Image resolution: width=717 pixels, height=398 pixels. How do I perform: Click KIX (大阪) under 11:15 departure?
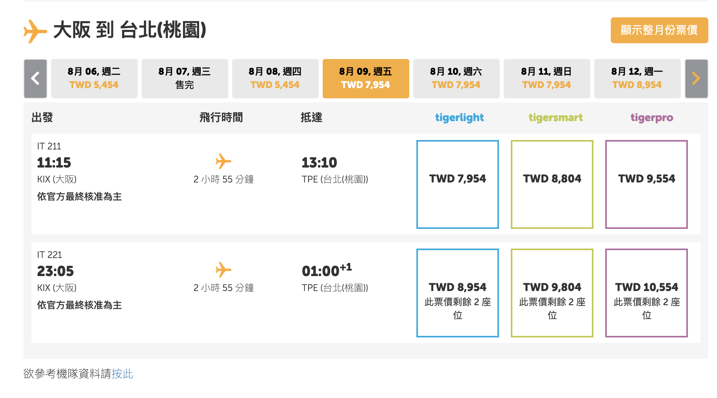tap(57, 179)
